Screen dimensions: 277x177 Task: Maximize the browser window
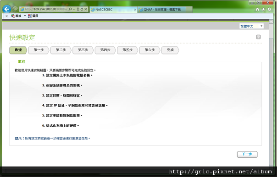click(x=259, y=2)
